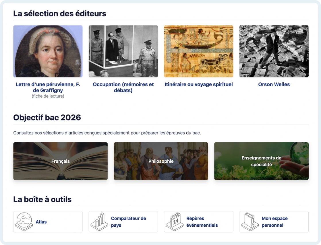Open the Egyptian papyrus painting thumbnail
Image resolution: width=321 pixels, height=245 pixels.
[198, 51]
